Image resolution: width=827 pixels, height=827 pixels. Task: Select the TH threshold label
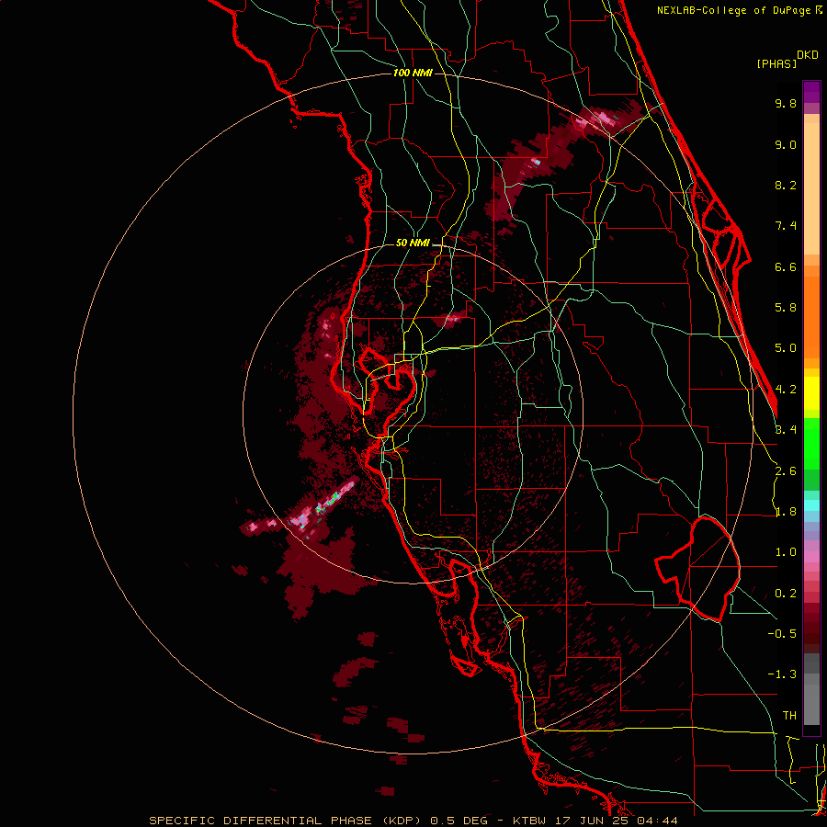coord(789,716)
